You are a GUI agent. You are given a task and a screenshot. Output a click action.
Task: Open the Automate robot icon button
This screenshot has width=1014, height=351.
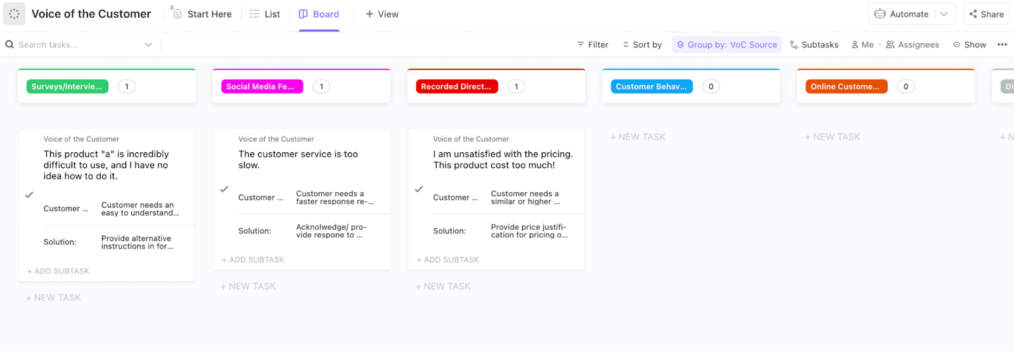click(880, 14)
